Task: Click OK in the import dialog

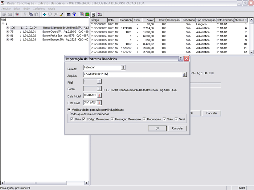Action: [157, 128]
